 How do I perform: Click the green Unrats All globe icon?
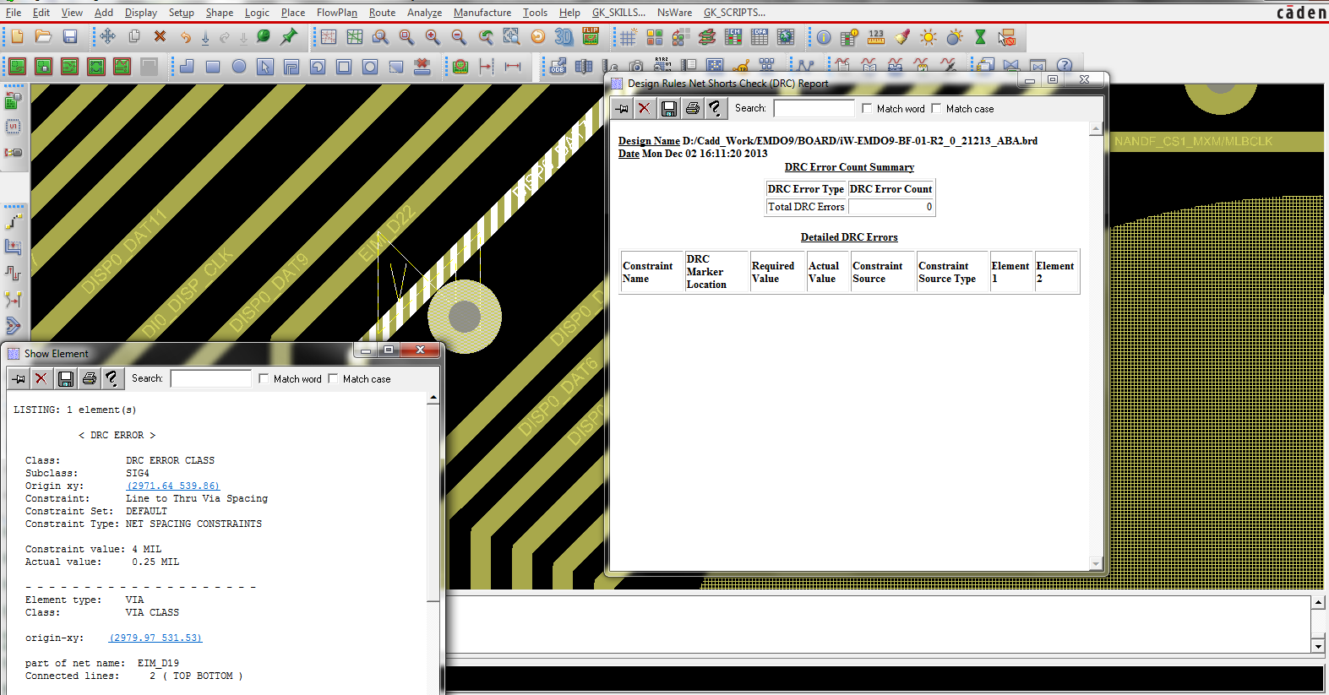263,37
